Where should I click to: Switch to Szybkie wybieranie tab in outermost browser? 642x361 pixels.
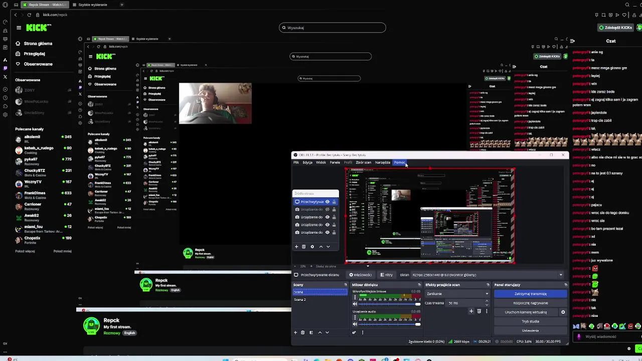tap(93, 5)
